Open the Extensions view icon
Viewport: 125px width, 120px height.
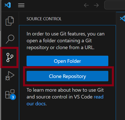point(10,94)
